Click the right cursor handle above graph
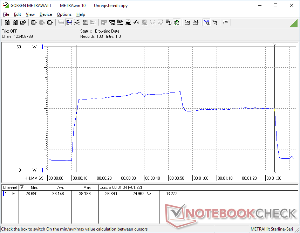 (274, 44)
